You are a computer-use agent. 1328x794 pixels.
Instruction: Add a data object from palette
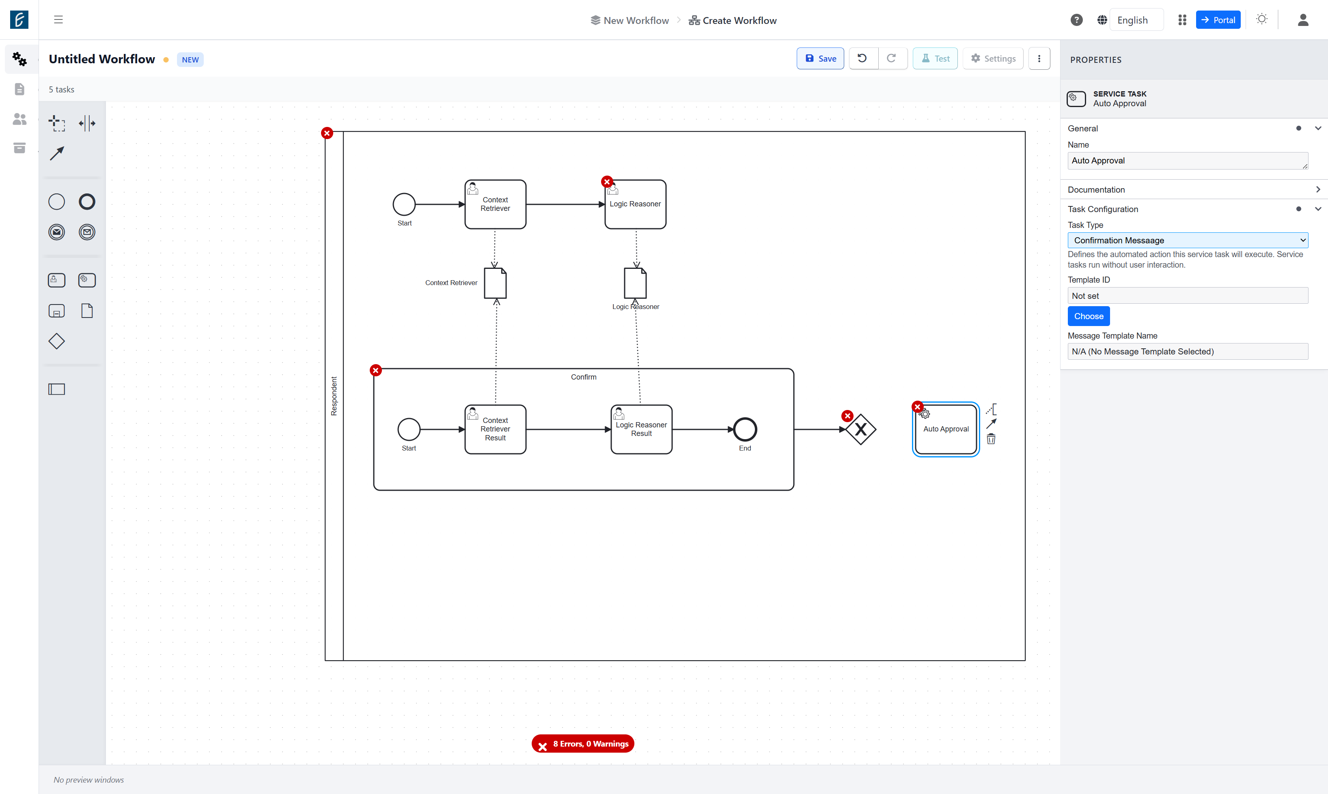87,311
